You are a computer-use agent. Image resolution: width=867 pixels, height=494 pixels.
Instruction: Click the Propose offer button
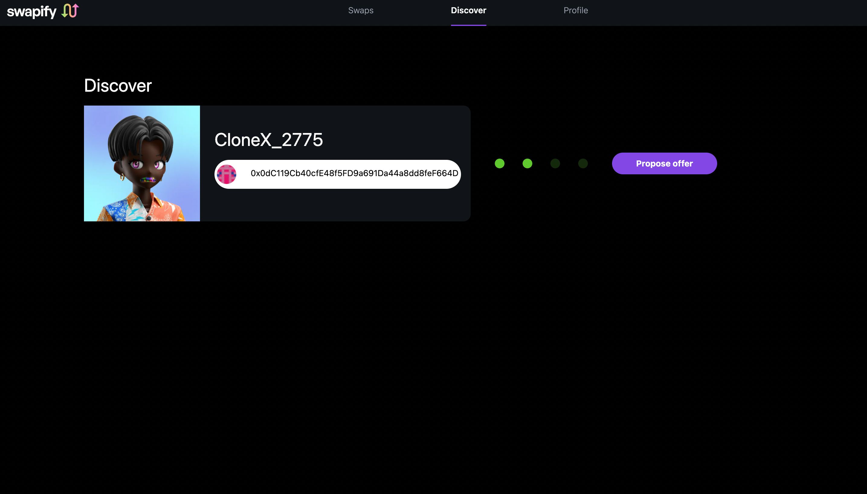[x=664, y=163]
